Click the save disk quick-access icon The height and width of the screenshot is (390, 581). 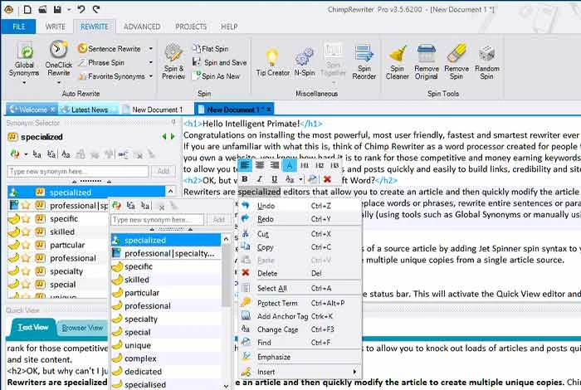57,9
